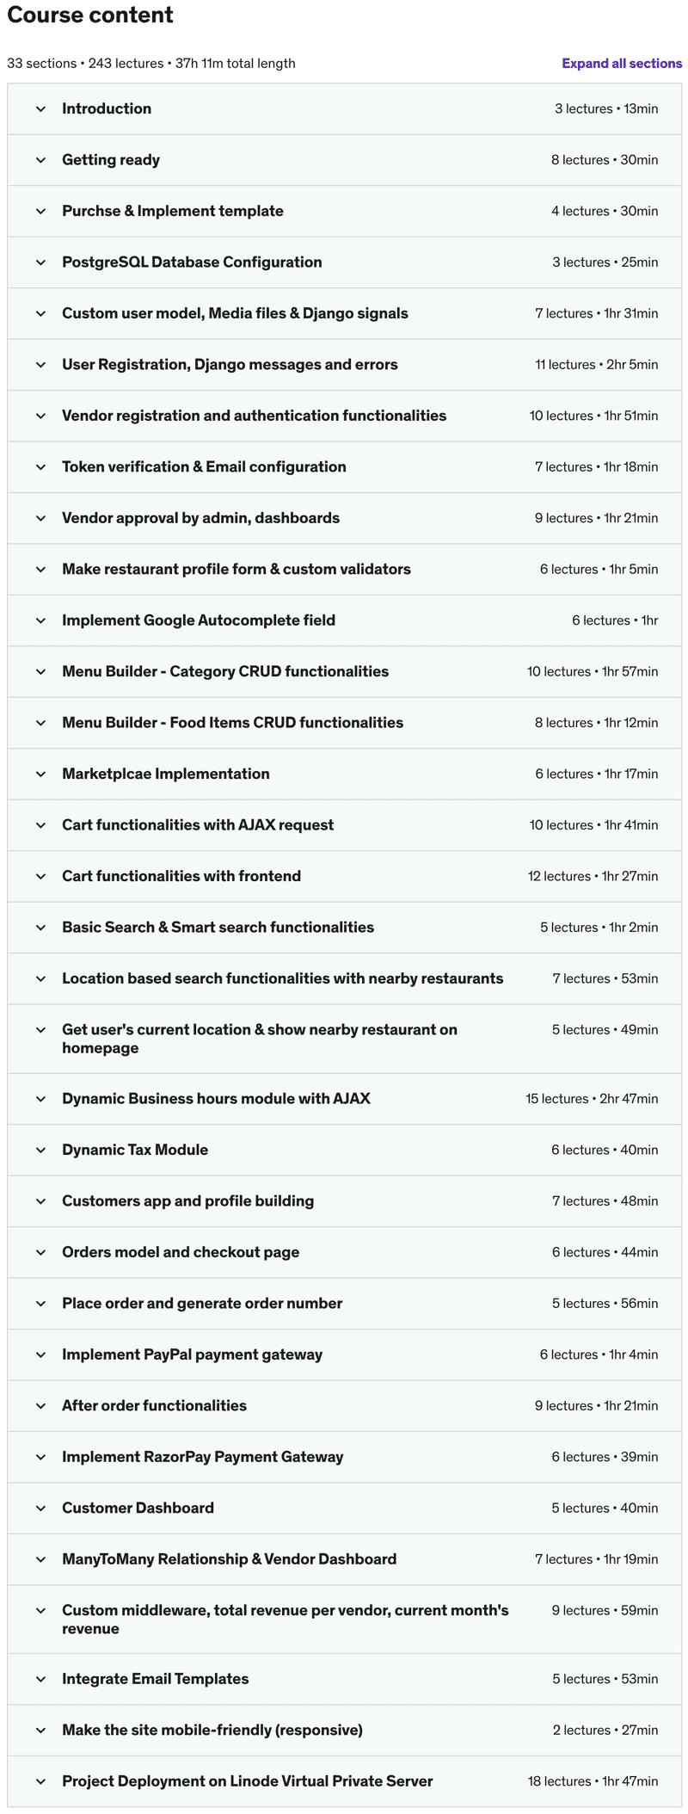Expand chevron for Marketplcae Implementation
688x1814 pixels.
(x=40, y=774)
